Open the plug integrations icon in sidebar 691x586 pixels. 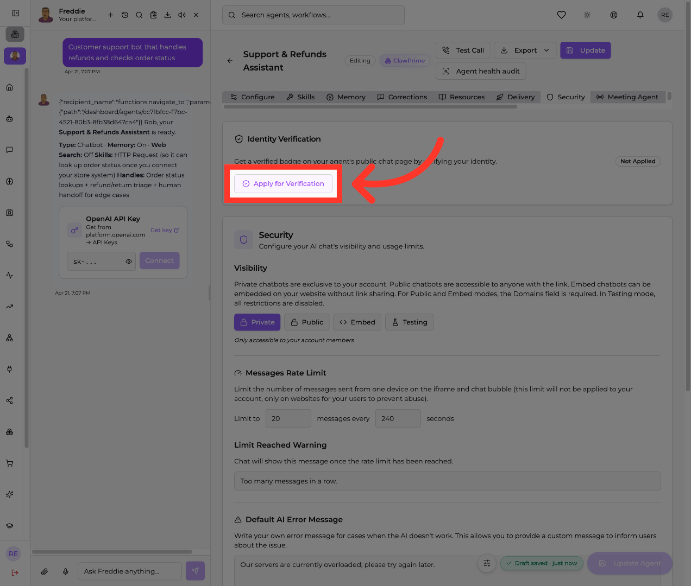coord(10,369)
